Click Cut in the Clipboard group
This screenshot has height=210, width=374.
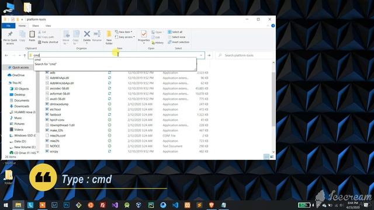click(x=42, y=32)
